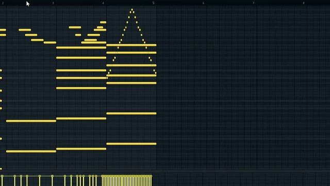Click bar 7 marker in timeline ruler
The image size is (330, 186).
coord(253,3)
